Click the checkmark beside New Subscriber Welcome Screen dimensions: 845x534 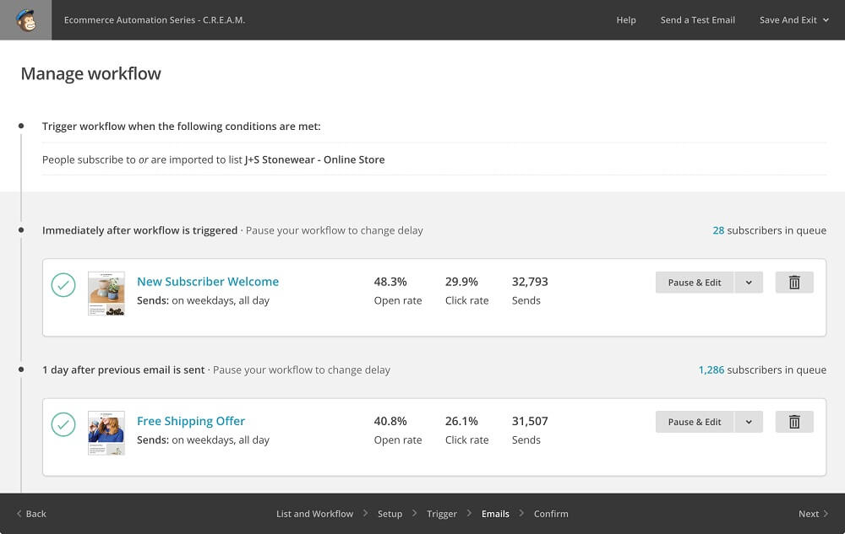click(x=63, y=285)
